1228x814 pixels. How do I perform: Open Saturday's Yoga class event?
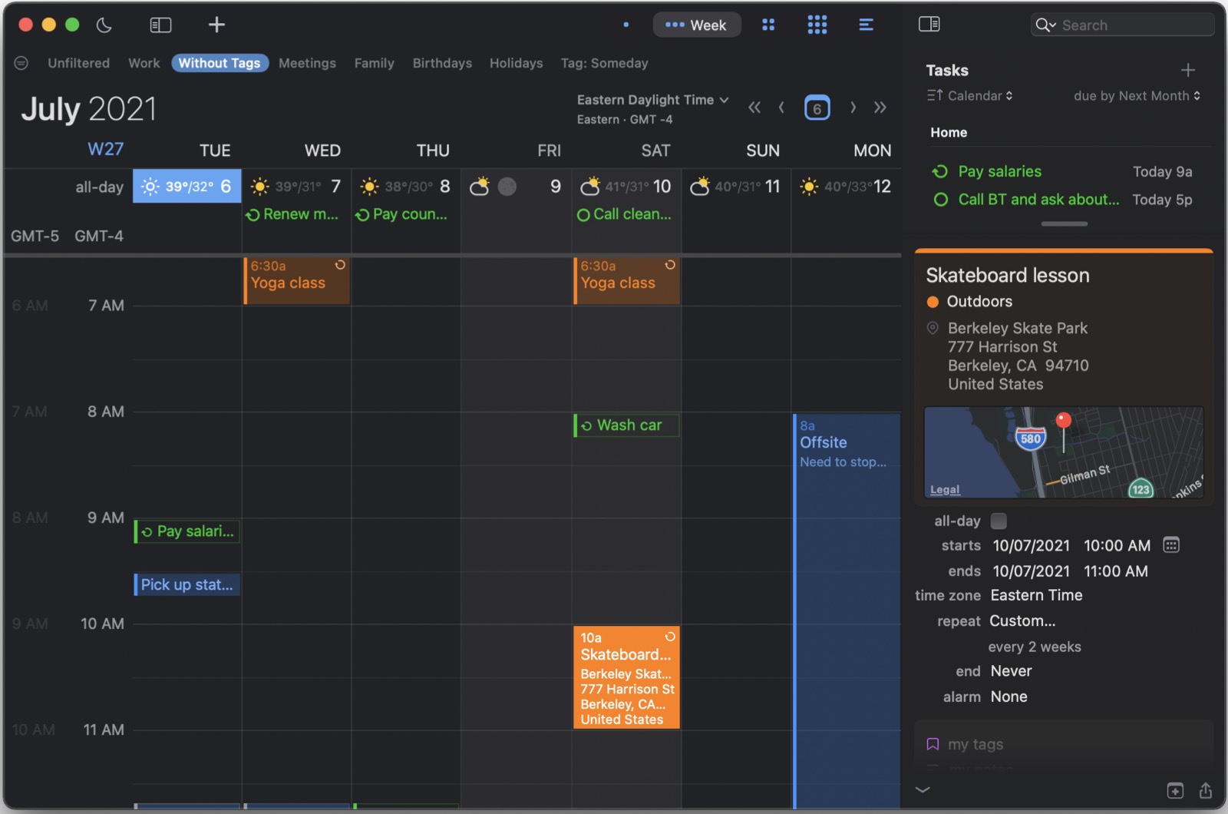click(x=626, y=281)
